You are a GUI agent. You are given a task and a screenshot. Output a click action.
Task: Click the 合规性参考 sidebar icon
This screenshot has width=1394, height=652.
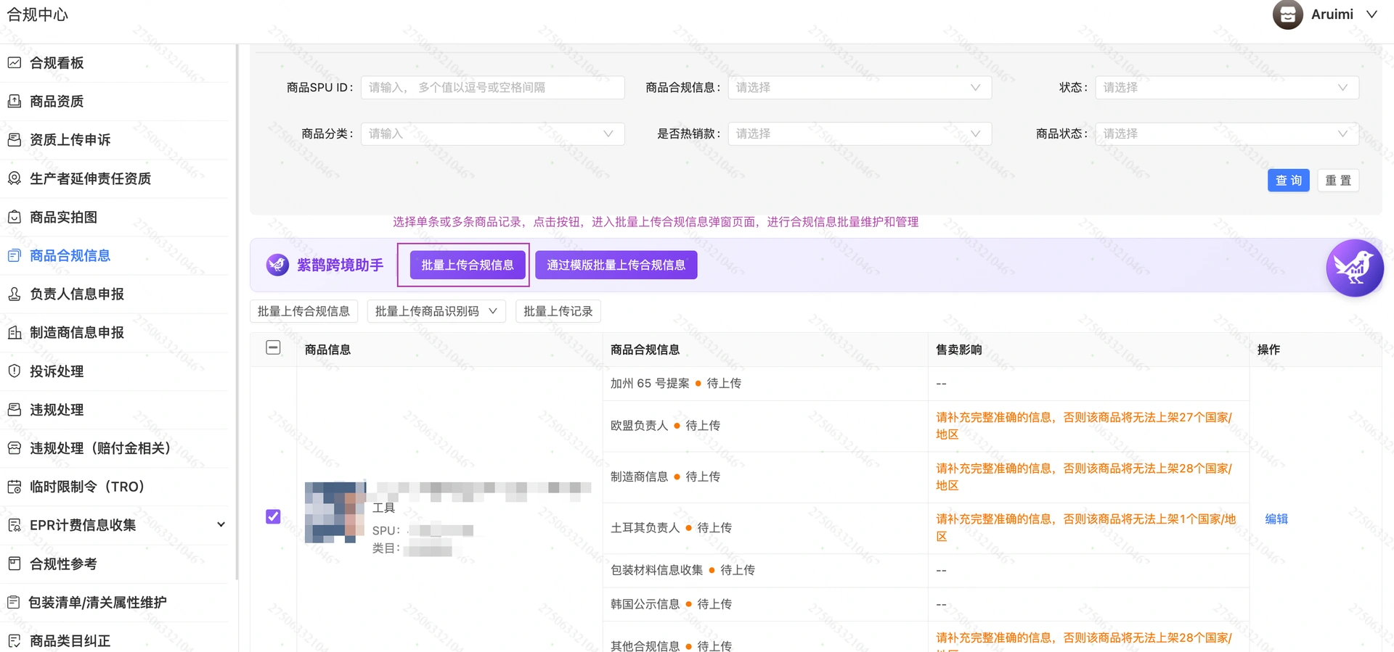pos(15,564)
